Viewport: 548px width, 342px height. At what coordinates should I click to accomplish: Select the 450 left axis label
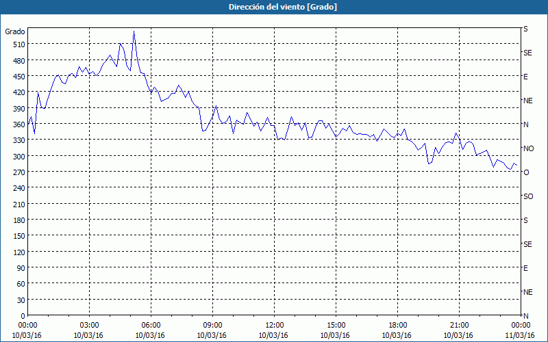coord(20,77)
